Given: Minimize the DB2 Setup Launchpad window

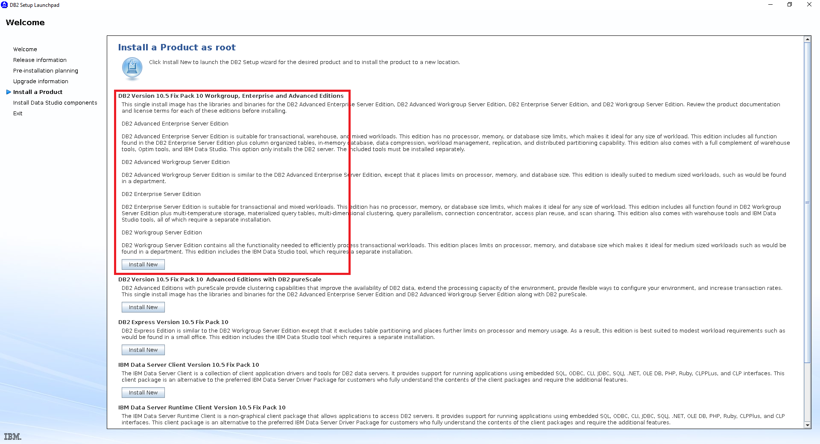Looking at the screenshot, I should (x=770, y=5).
